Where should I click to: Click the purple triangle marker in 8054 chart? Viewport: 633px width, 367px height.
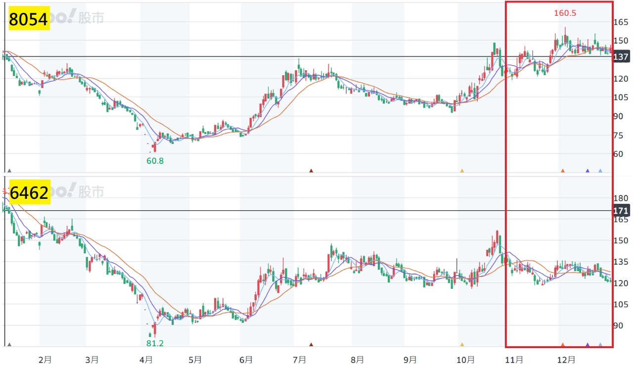(588, 171)
